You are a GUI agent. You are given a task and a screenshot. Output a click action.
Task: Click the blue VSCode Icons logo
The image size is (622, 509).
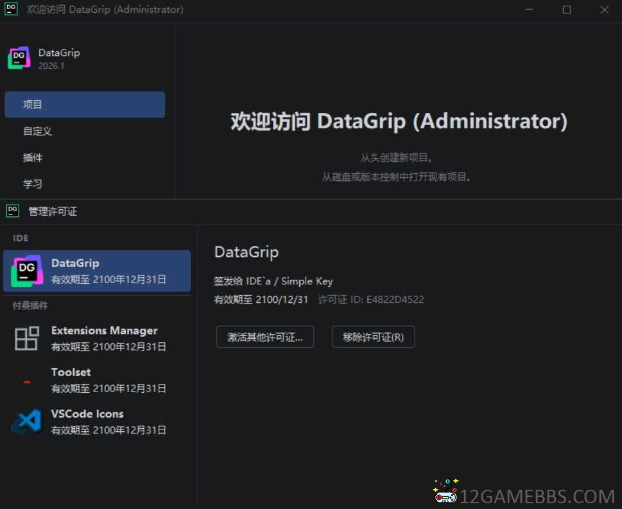coord(26,421)
